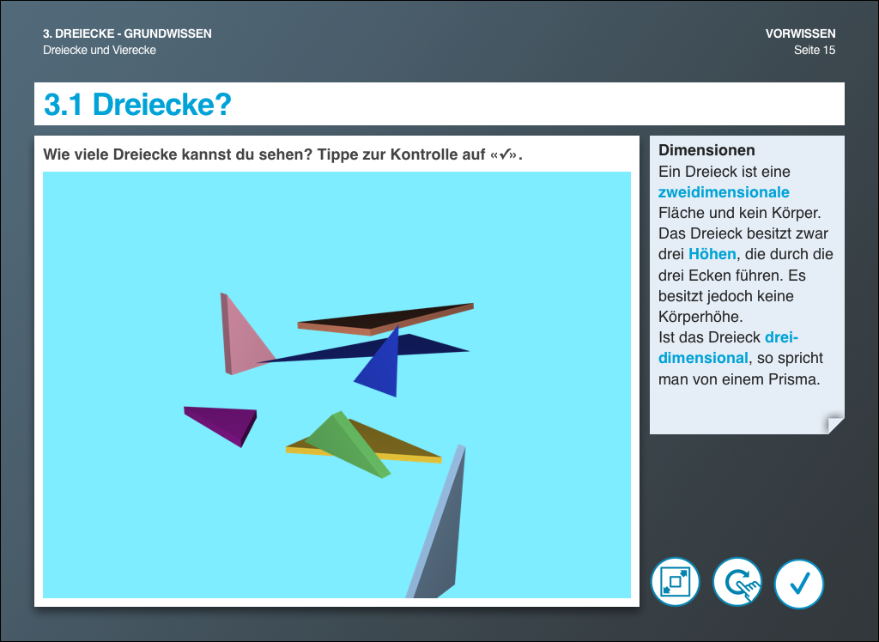This screenshot has width=879, height=642.
Task: Click the '3.1 Dreiecke?' heading
Action: tap(138, 105)
